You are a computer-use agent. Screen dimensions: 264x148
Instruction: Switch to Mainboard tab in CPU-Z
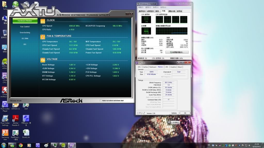(153, 67)
